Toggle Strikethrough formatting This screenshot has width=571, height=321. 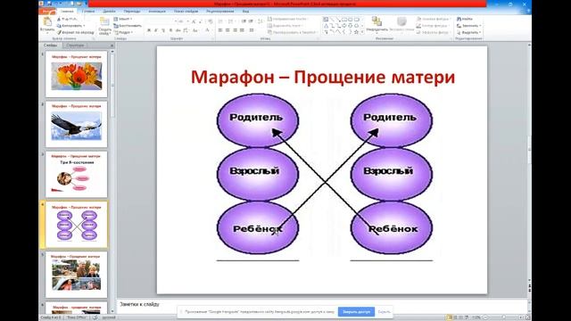click(178, 30)
